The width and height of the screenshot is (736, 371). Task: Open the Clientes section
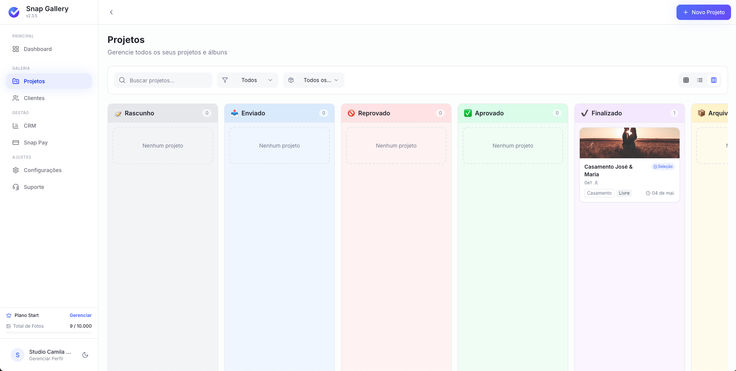click(x=49, y=98)
